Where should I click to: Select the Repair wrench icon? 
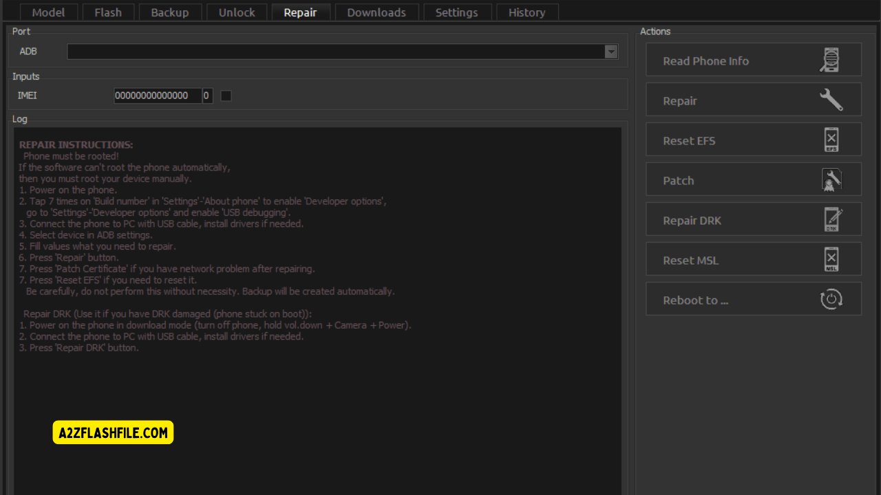tap(831, 99)
